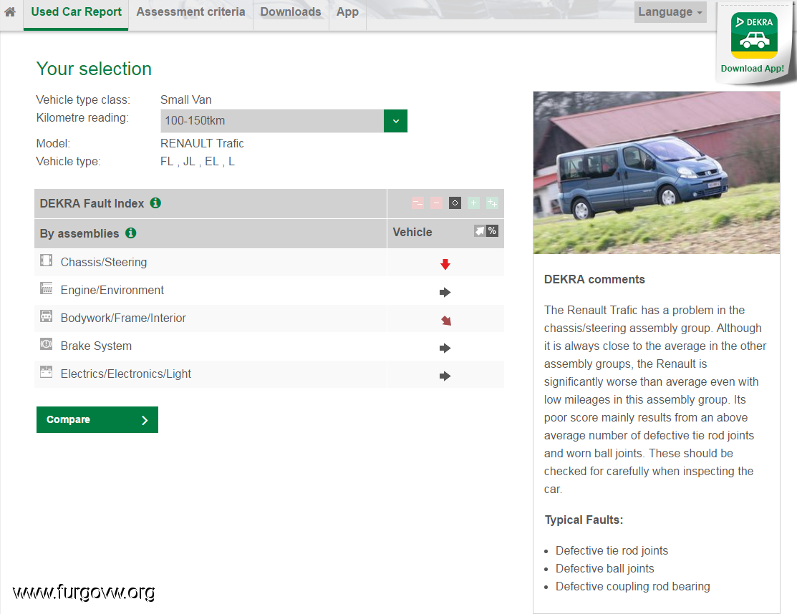
Task: Click the Your selection heading
Action: click(x=94, y=69)
